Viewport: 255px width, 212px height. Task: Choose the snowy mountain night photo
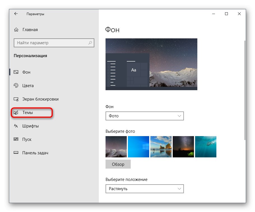pos(116,147)
